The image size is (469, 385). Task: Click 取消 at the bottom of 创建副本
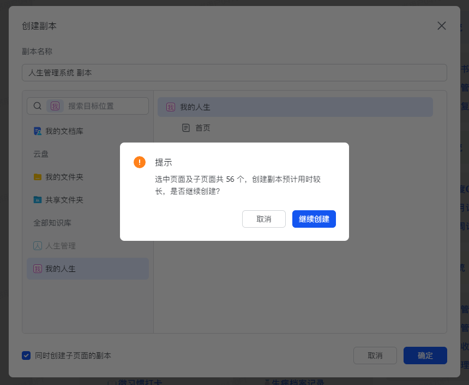tap(375, 356)
